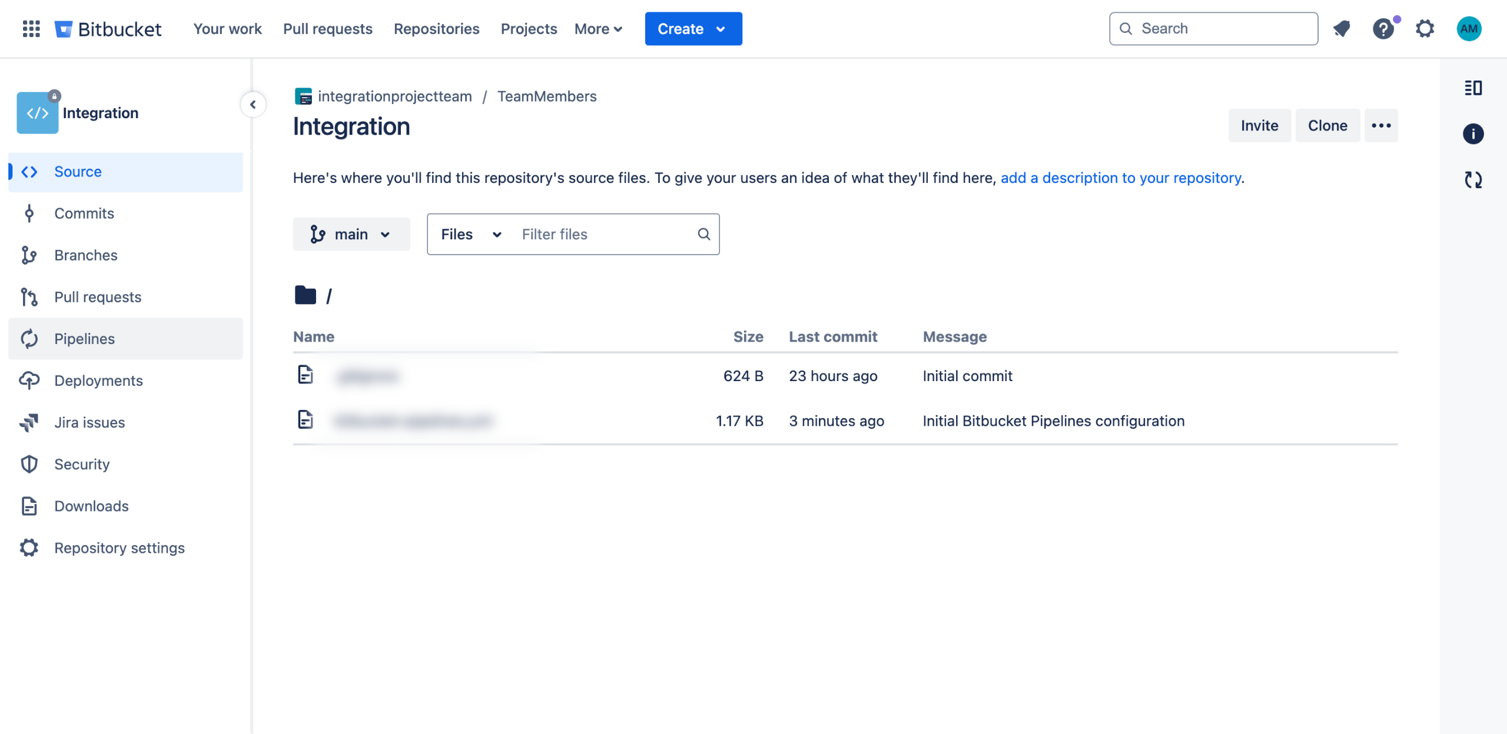The width and height of the screenshot is (1507, 734).
Task: Open the app switcher grid icon
Action: coord(31,28)
